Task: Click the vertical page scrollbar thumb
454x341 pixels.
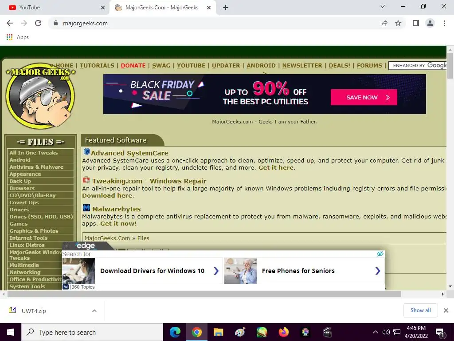Action: [450, 66]
